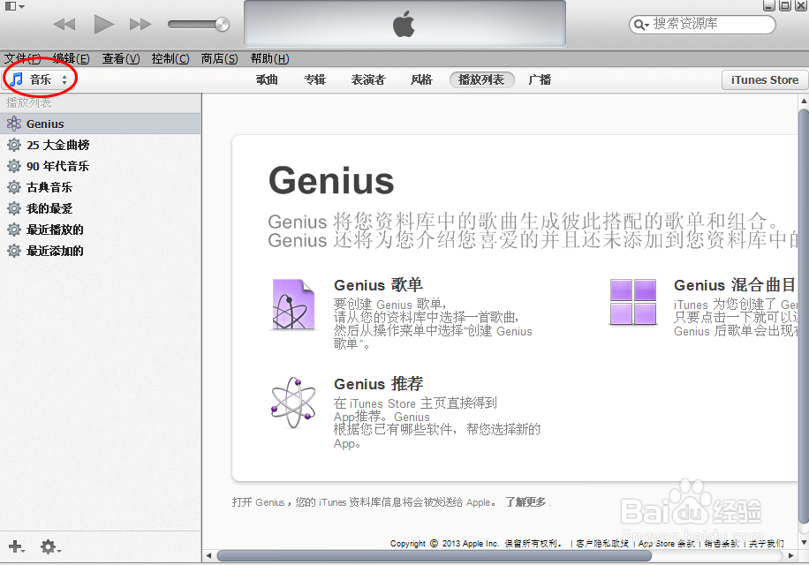Open the 商店(S) menu
The image size is (809, 565).
point(219,59)
